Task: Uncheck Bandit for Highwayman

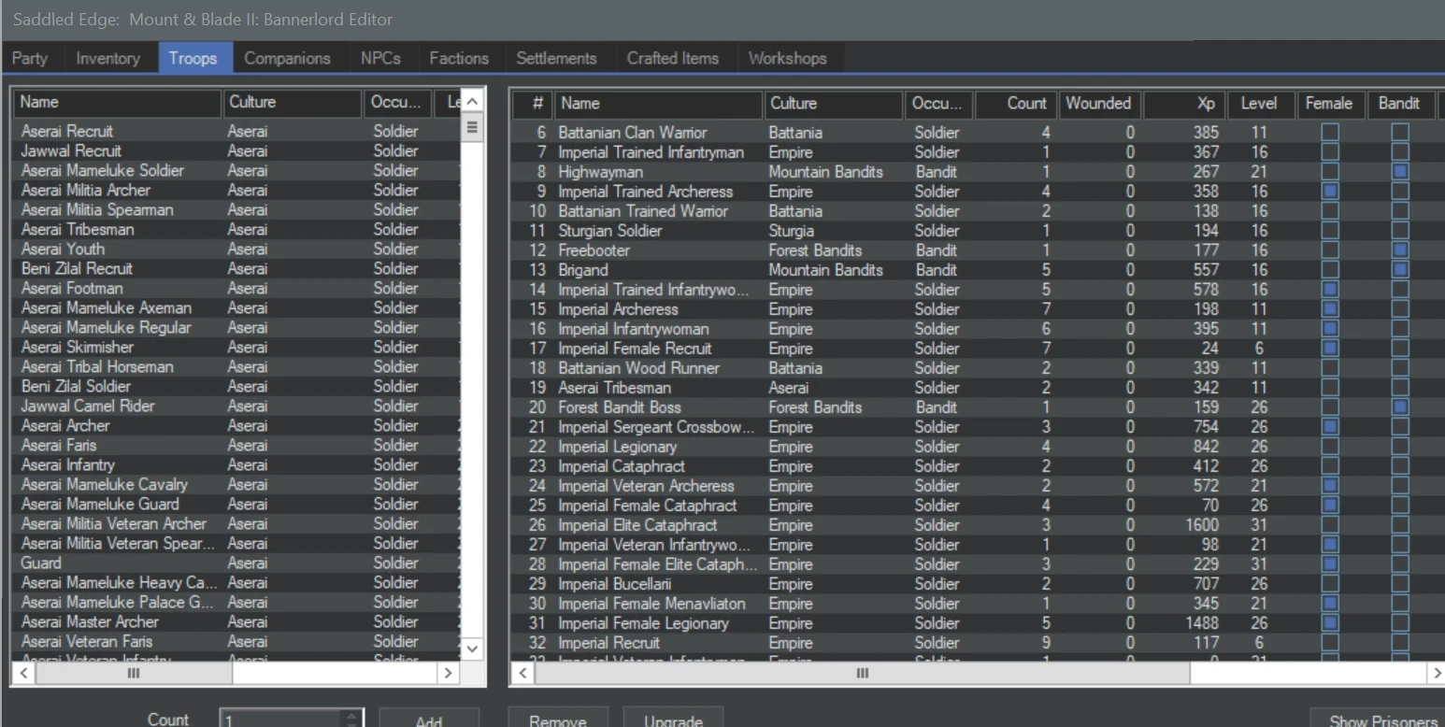Action: (x=1399, y=172)
